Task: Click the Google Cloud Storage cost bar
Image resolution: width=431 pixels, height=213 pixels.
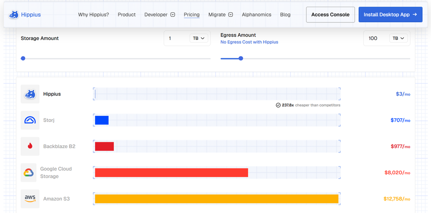Action: click(172, 173)
